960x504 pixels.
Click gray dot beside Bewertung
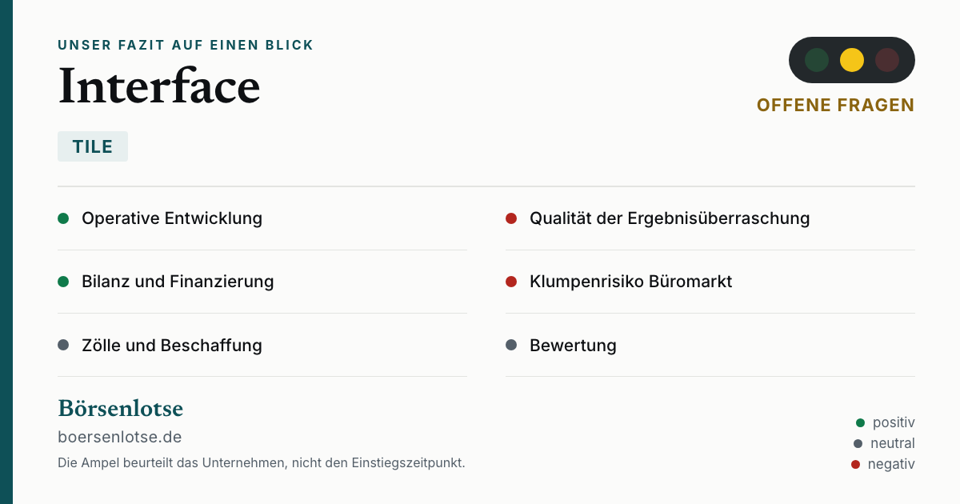point(511,346)
